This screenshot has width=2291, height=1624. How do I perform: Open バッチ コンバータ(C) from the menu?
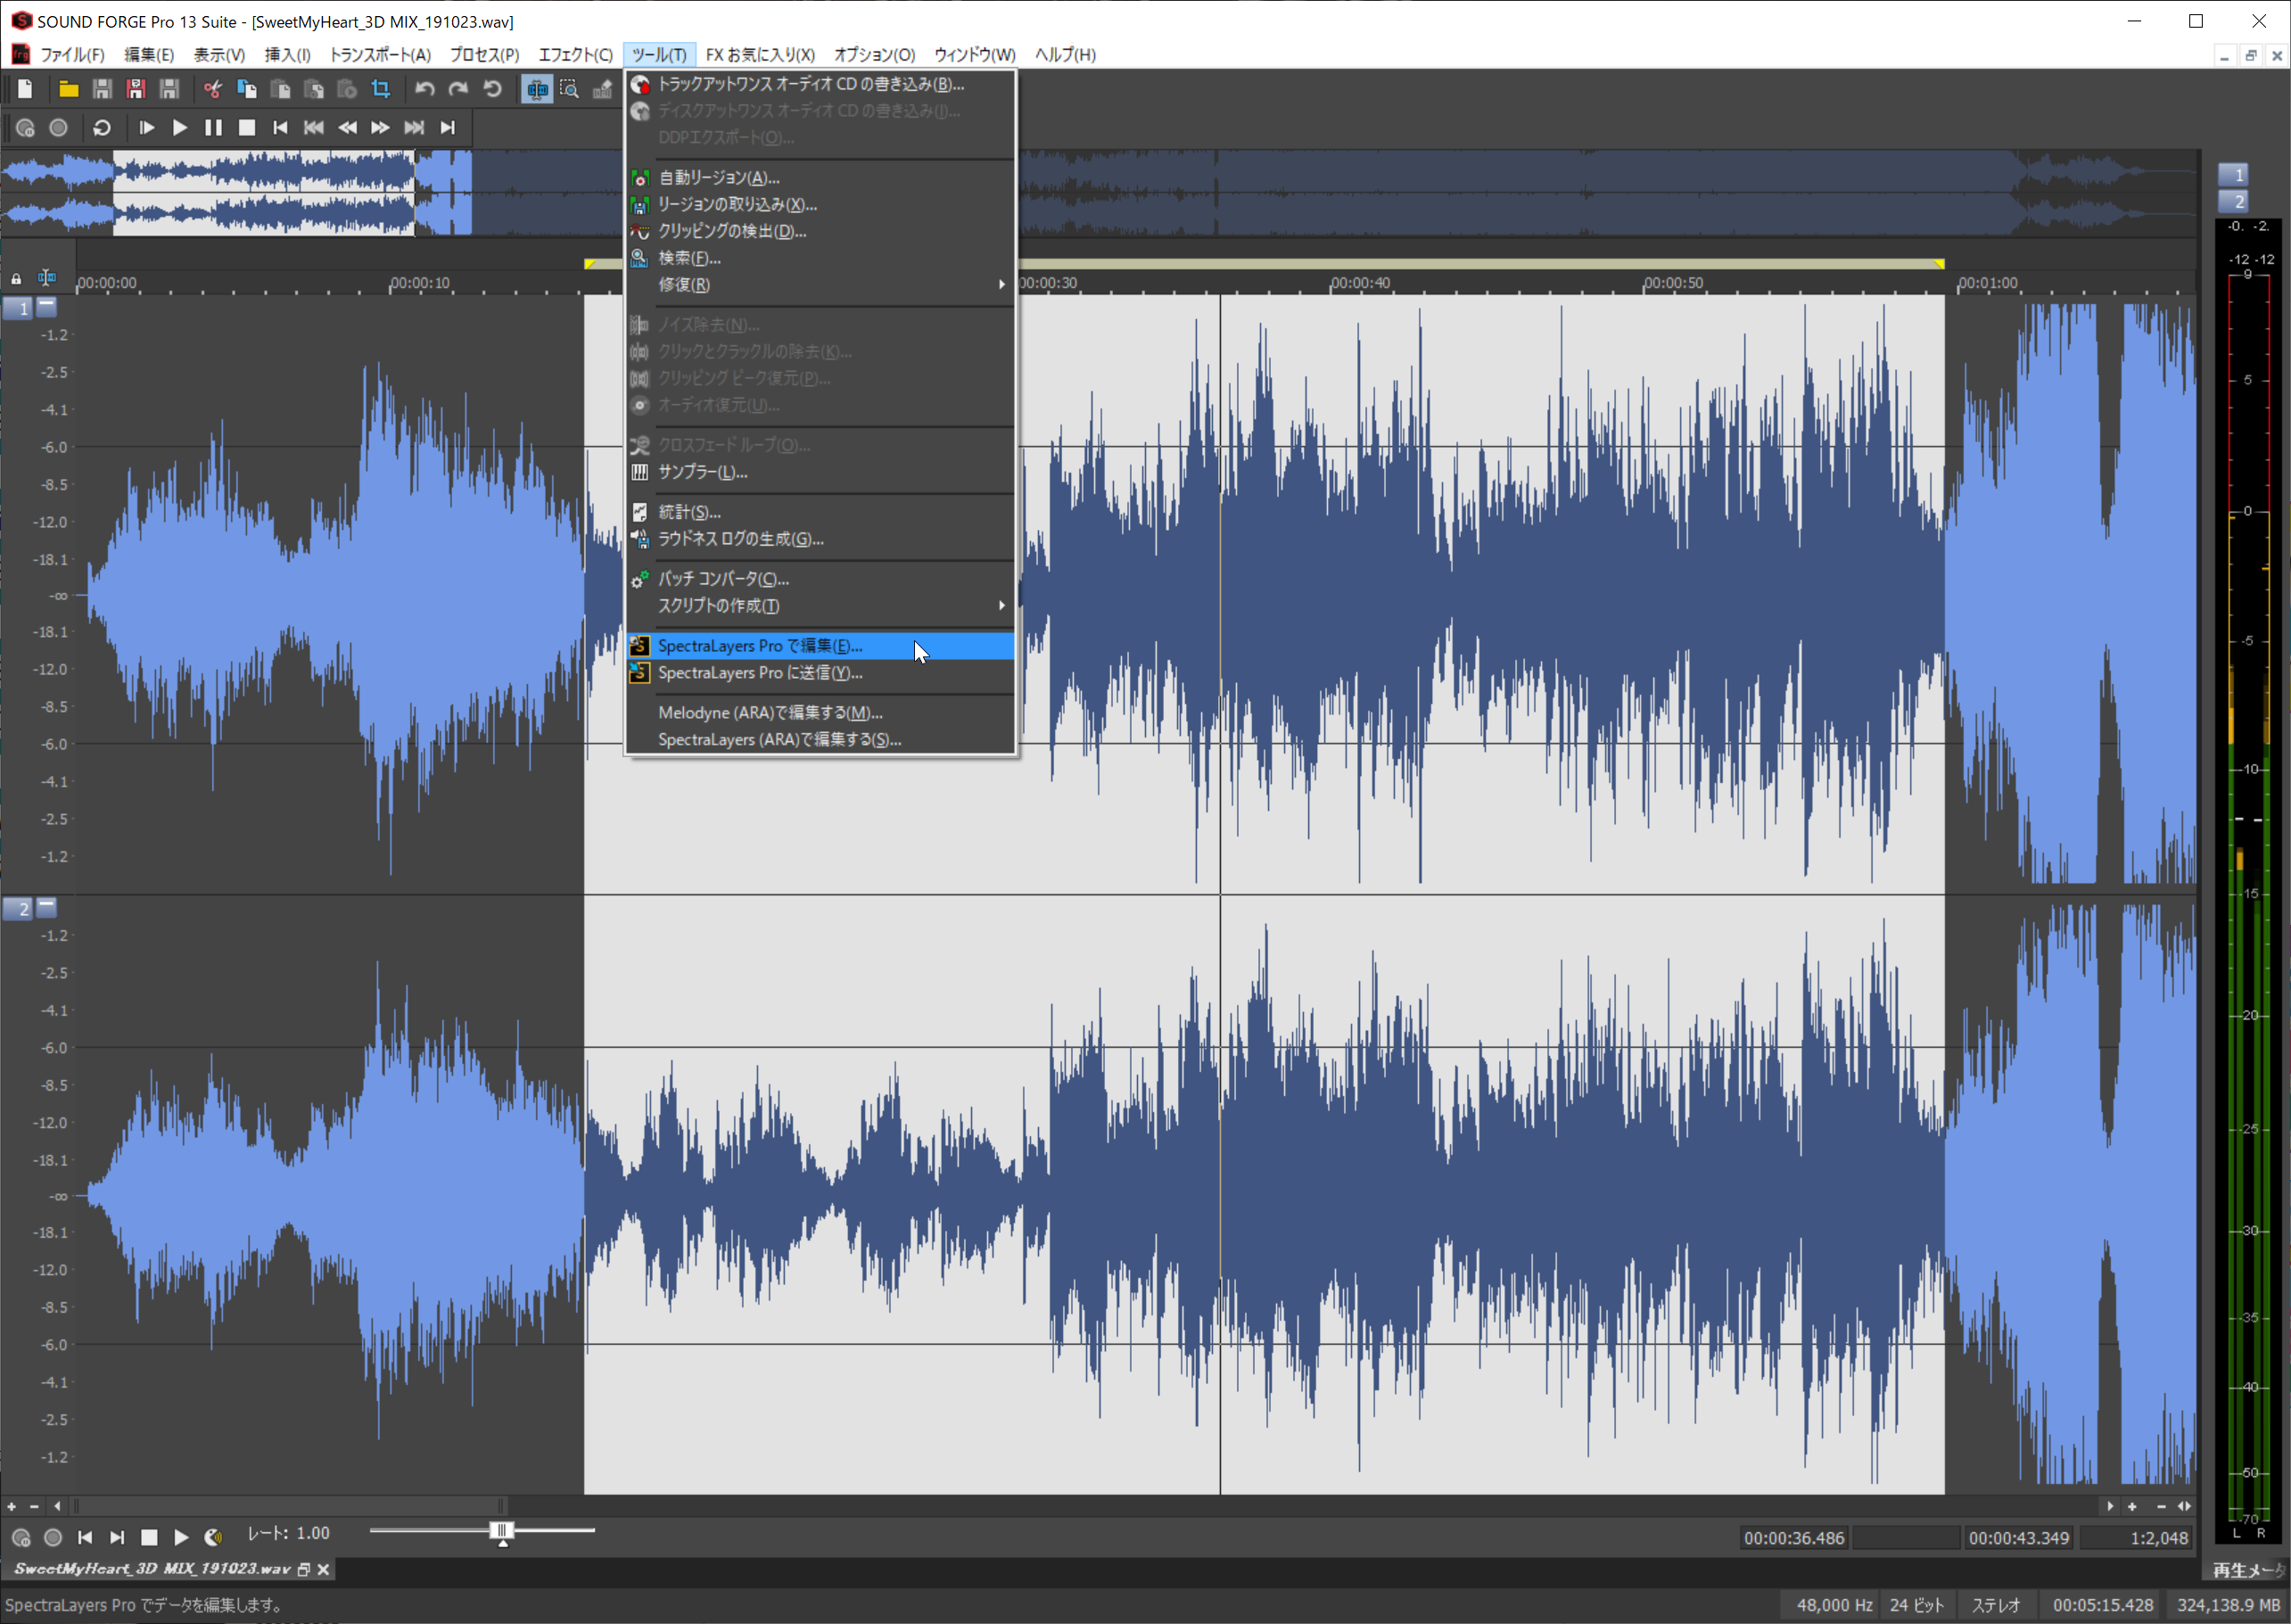point(820,579)
